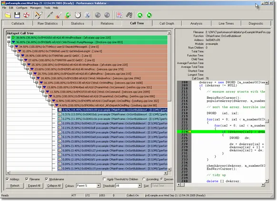Switch to the Raw Statistics tab
Viewport: 277px width, 201px height.
(48, 23)
